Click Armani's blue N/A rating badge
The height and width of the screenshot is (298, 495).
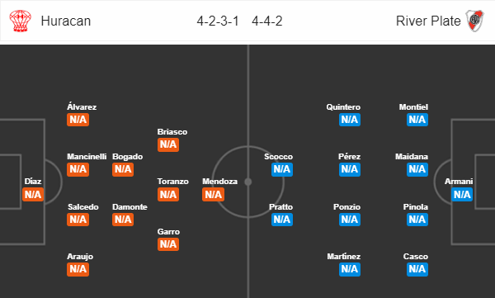pos(462,194)
